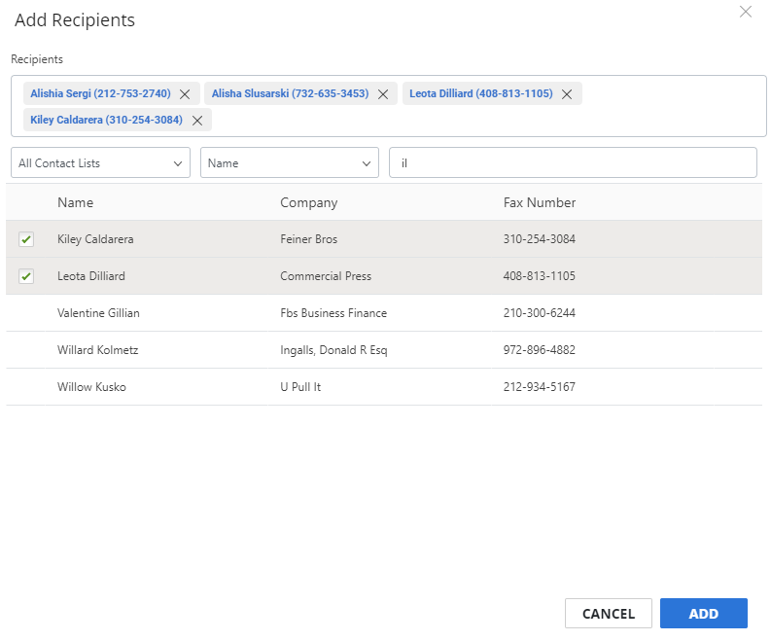Click the Alishia Sergi recipient chip label

100,93
